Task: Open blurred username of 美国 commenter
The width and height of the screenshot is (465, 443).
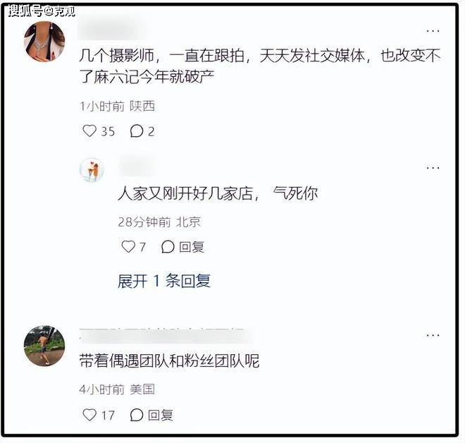Action: (x=167, y=336)
